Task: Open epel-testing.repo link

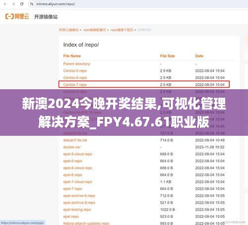Action: pos(77,210)
